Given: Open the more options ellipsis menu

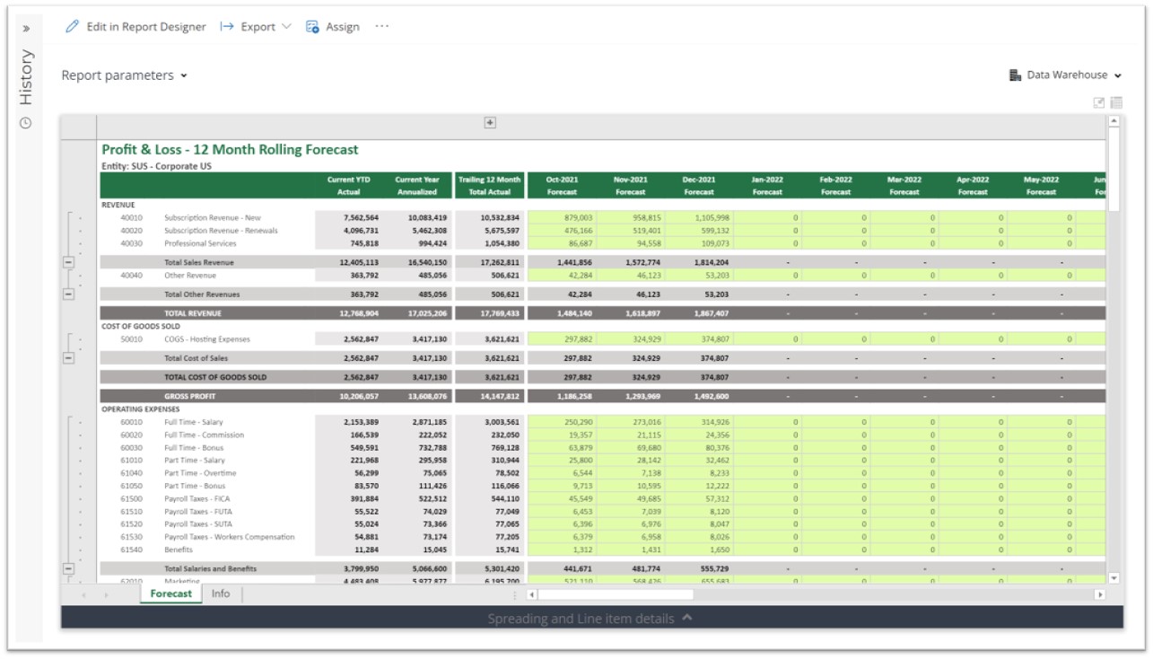Looking at the screenshot, I should [x=382, y=27].
